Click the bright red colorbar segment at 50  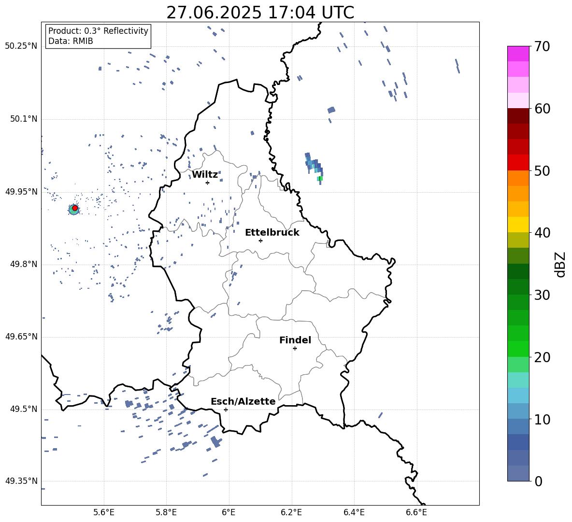tap(518, 163)
